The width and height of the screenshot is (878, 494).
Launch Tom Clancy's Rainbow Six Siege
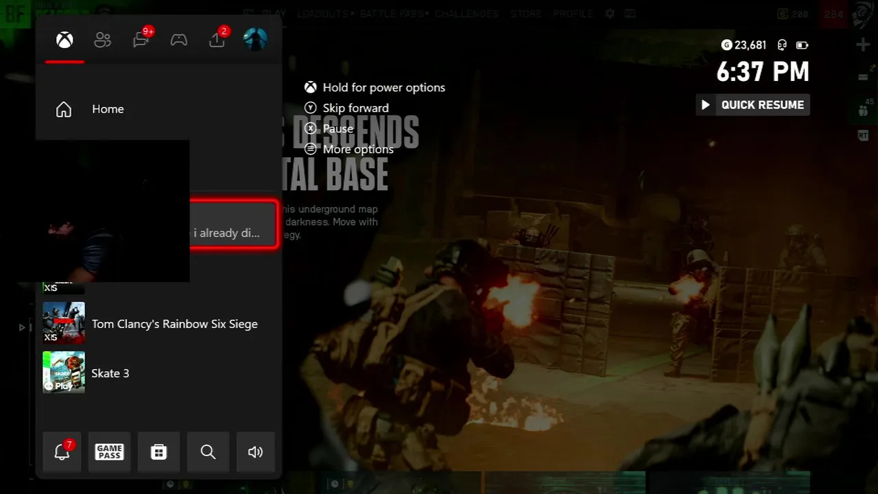tap(159, 324)
